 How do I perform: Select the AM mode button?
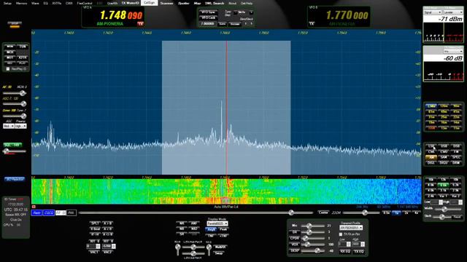click(431, 157)
